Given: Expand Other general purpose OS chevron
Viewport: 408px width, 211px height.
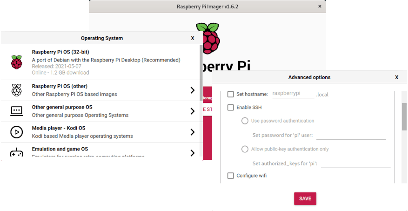Looking at the screenshot, I should [193, 111].
